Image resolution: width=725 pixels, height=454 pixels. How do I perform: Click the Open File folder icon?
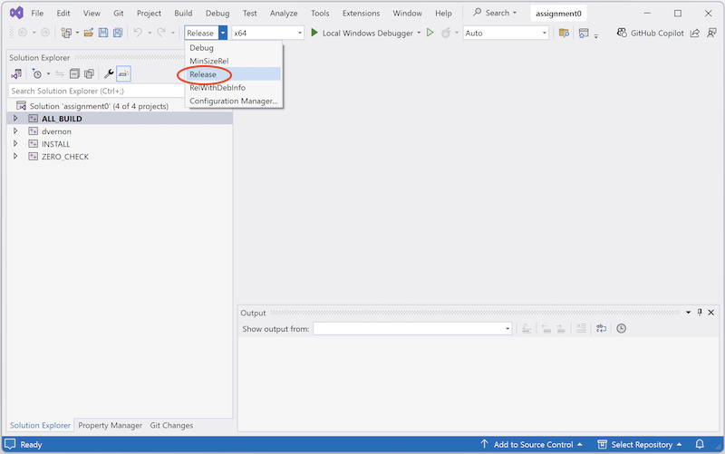point(88,33)
